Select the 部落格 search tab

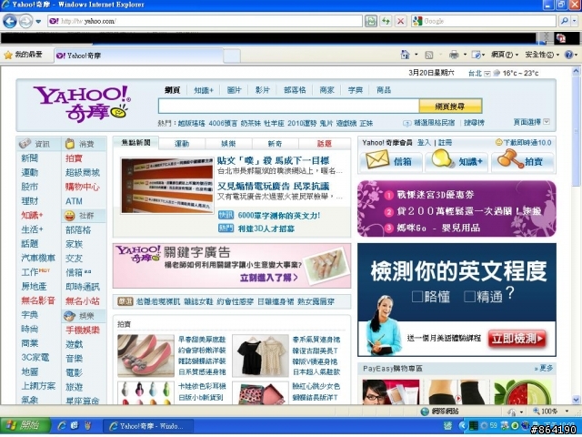tap(295, 90)
